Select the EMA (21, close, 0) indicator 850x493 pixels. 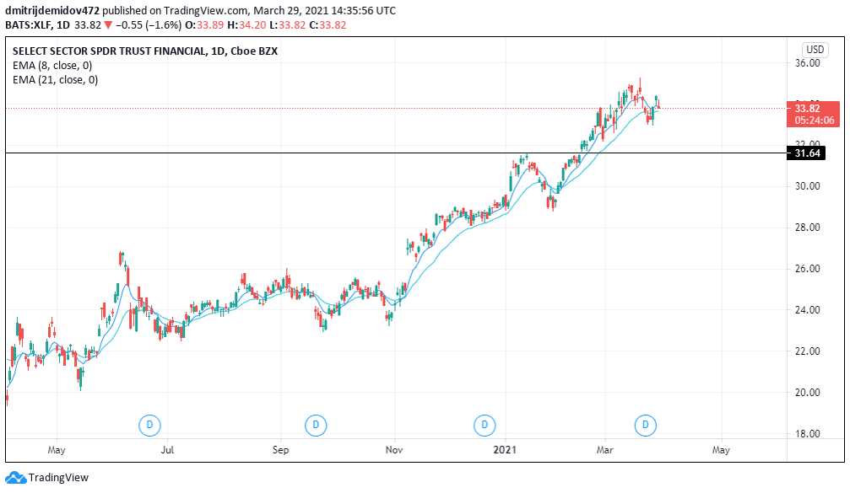pos(56,80)
